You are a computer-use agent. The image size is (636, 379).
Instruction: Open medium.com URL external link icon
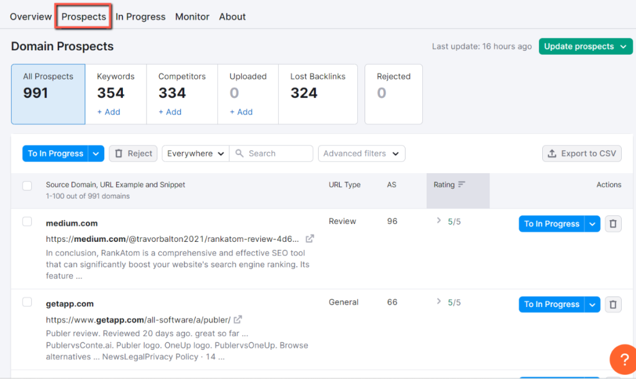[309, 238]
